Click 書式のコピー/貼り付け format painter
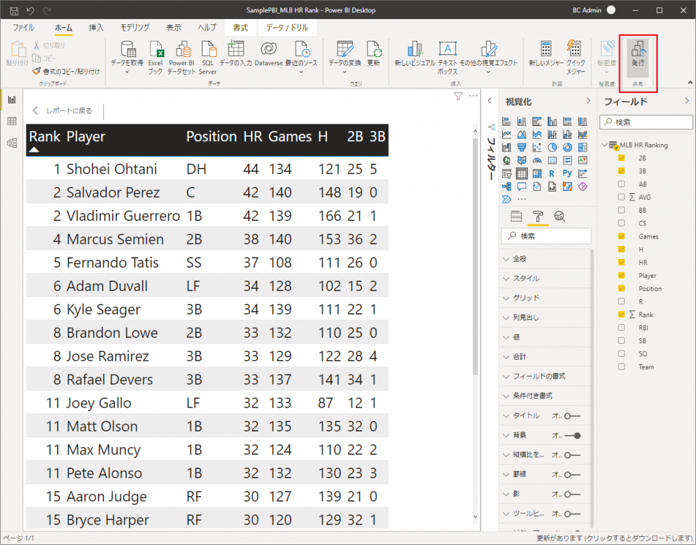Viewport: 696px width, 545px height. pyautogui.click(x=66, y=71)
